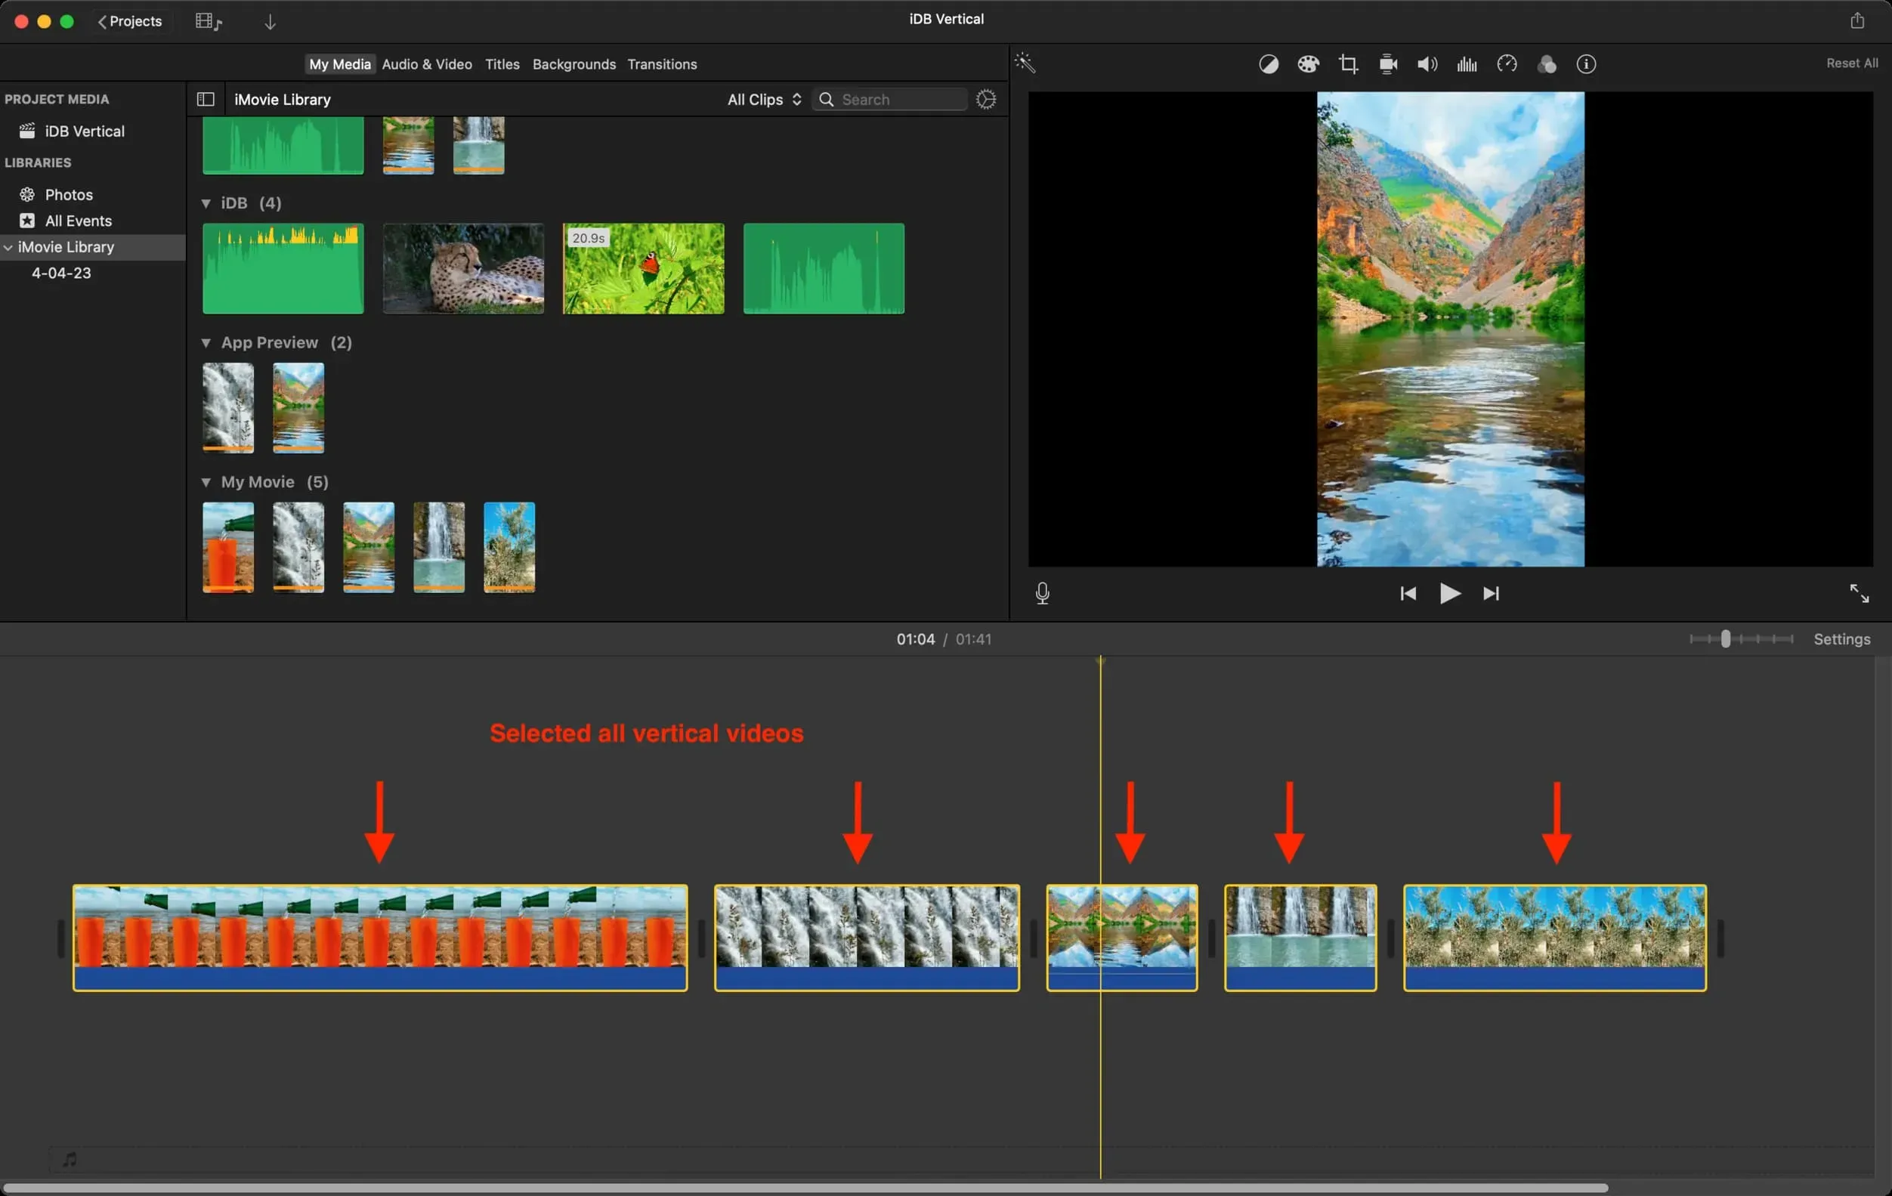Select the crop/transform tool icon
The image size is (1892, 1196).
pos(1349,65)
